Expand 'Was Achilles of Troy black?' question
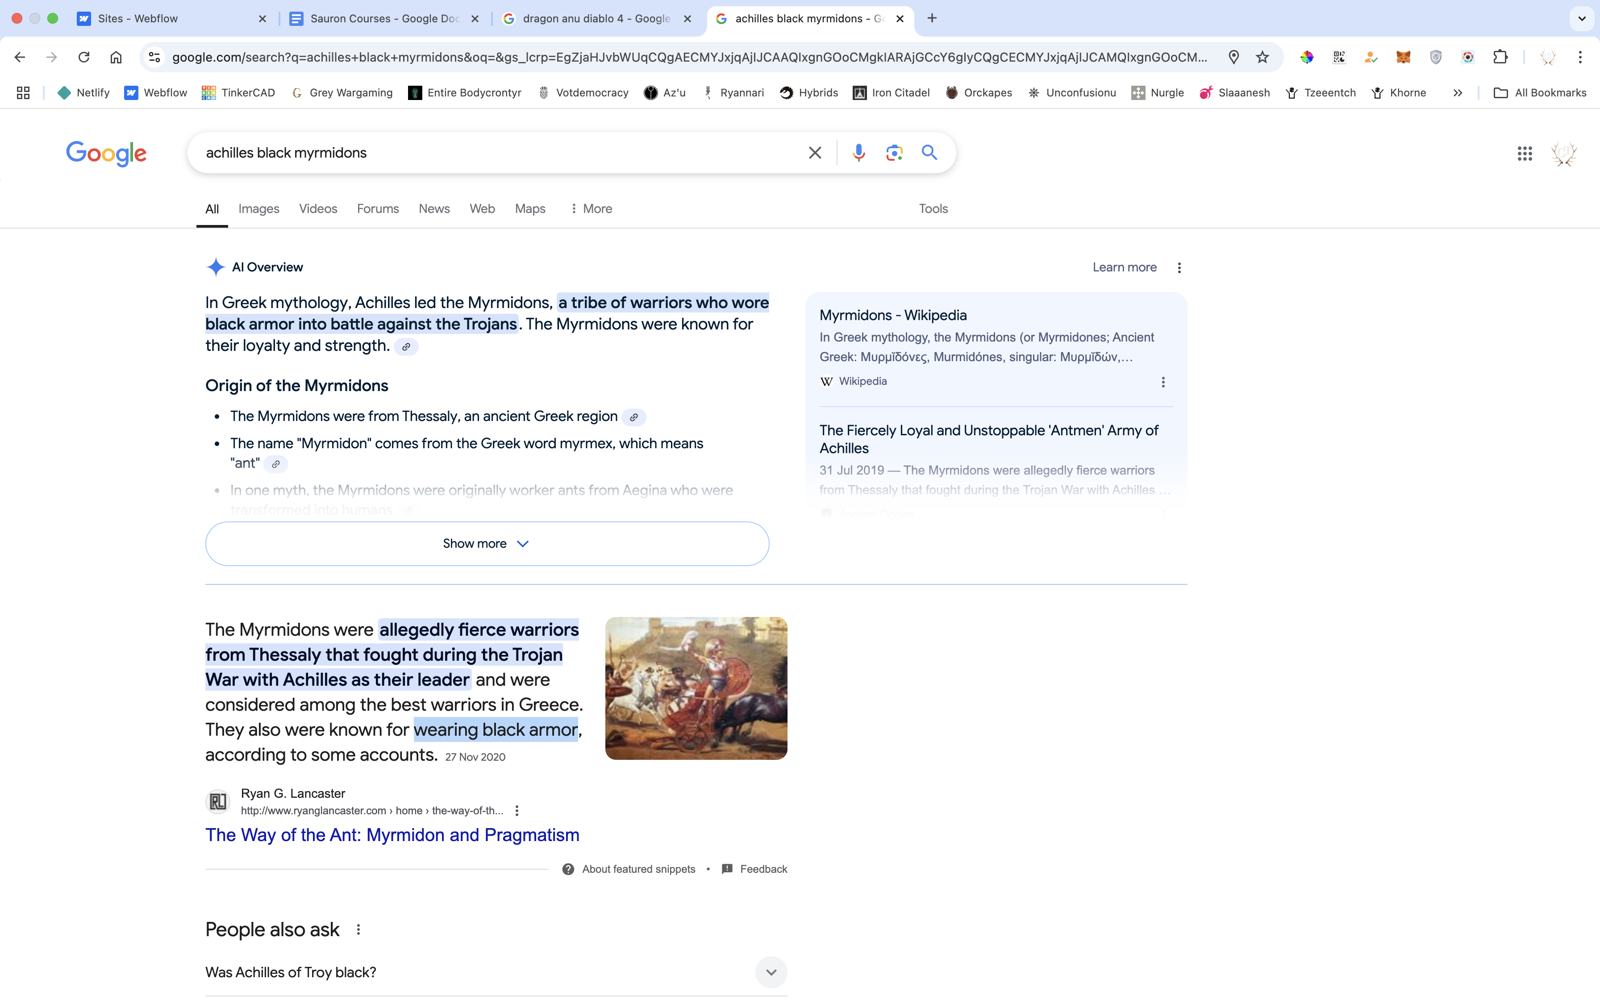 (x=771, y=972)
